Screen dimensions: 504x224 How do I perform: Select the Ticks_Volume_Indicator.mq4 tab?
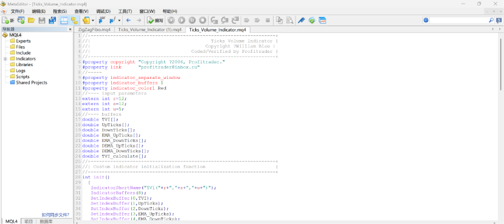coord(218,30)
